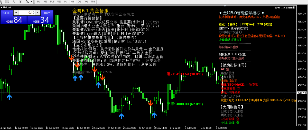This screenshot has width=308, height=130.
Task: Select the Text Label 'T' tool
Action: tap(21, 2)
